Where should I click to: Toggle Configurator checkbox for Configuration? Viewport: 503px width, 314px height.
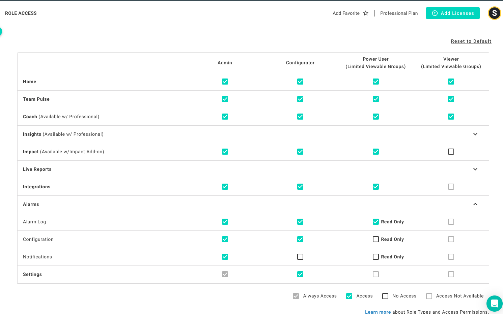[x=300, y=239]
